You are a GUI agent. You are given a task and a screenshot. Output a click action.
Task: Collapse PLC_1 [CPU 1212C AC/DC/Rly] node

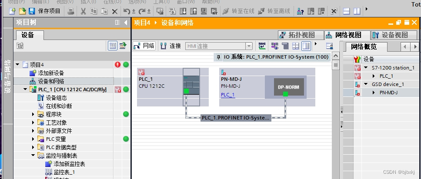tap(25, 89)
